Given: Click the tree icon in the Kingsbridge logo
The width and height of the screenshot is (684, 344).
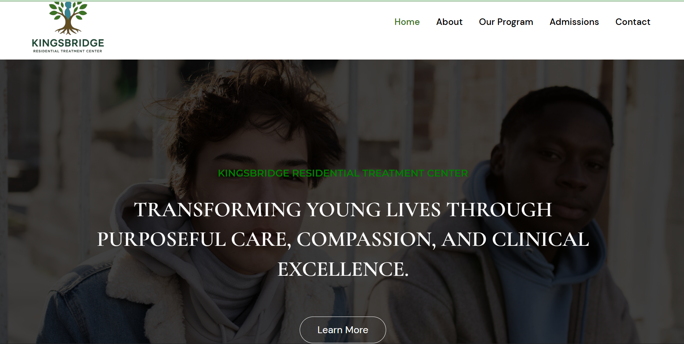Looking at the screenshot, I should (x=68, y=18).
